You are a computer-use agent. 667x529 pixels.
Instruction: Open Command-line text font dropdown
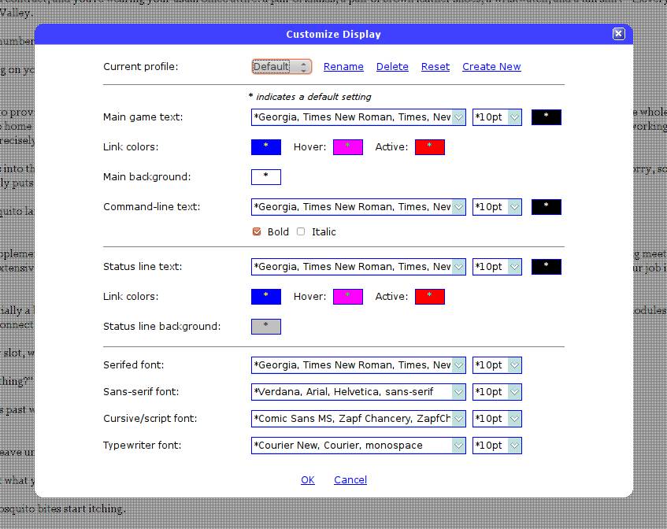(358, 207)
